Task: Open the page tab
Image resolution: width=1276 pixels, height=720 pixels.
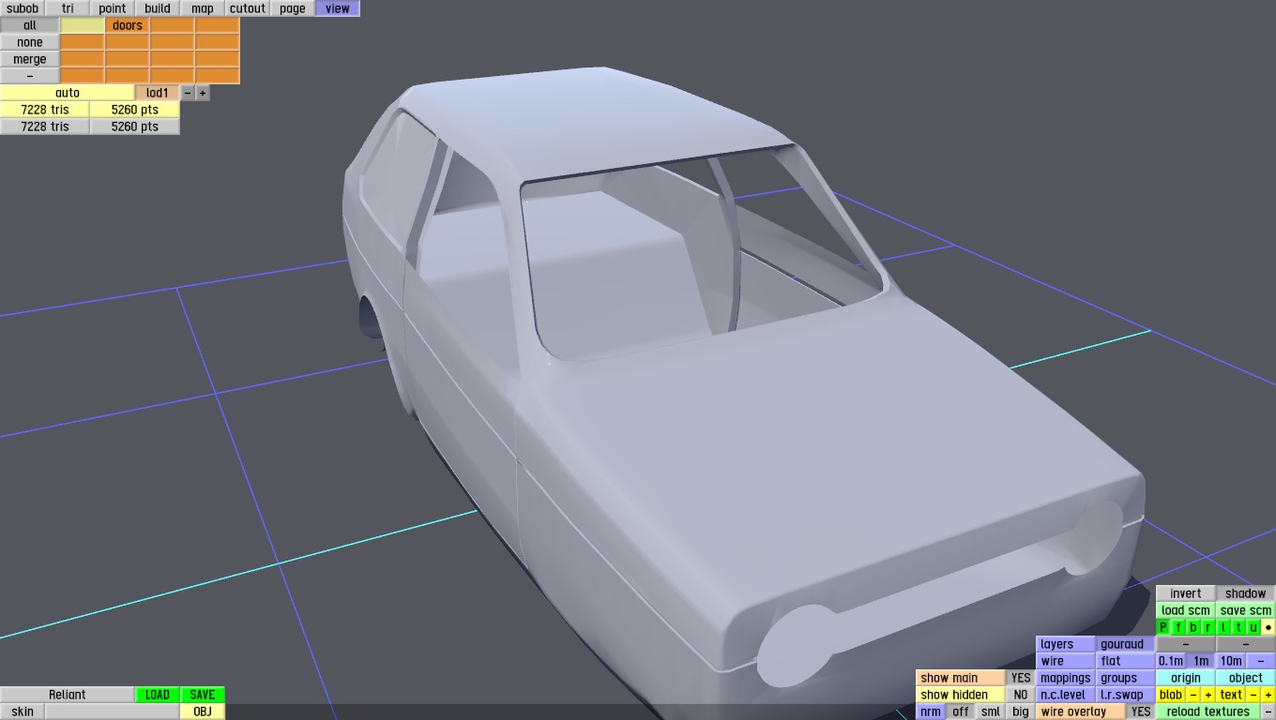Action: tap(293, 8)
